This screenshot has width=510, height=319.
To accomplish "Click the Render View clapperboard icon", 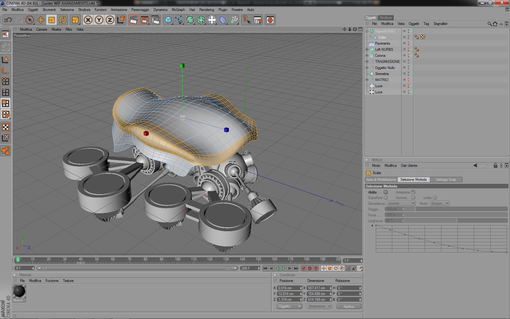I will click(x=133, y=20).
